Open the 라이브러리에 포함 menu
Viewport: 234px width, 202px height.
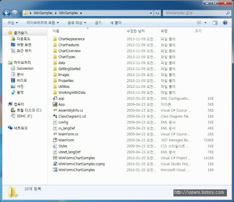point(43,23)
